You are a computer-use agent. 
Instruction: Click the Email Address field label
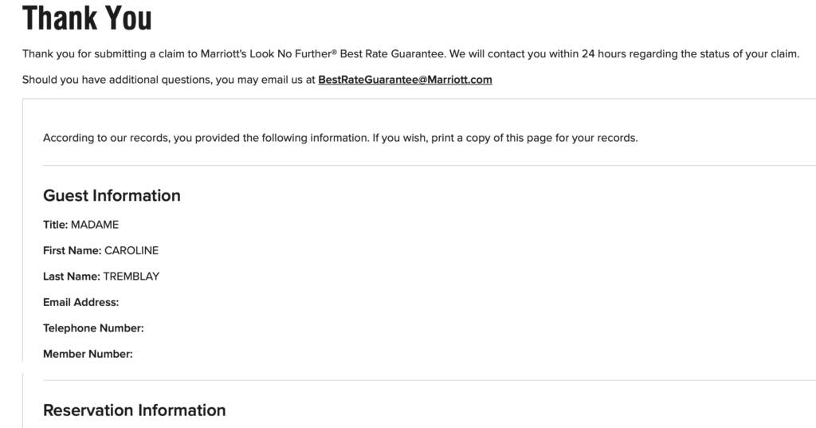click(80, 302)
